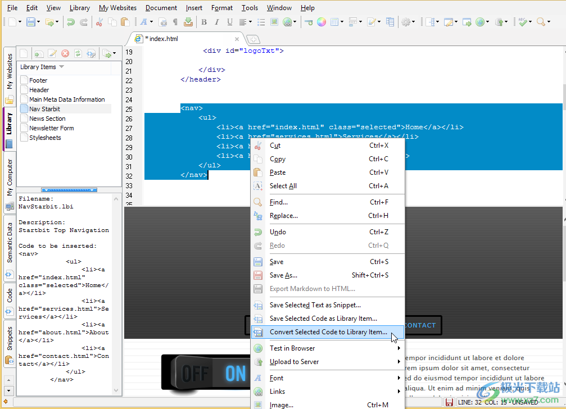The height and width of the screenshot is (409, 566).
Task: Choose Convert Selected Code to Library Item
Action: click(328, 332)
